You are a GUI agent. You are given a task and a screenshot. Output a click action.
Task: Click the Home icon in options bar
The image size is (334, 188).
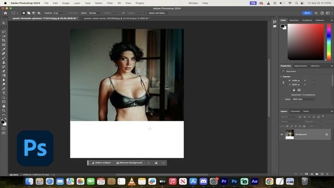(5, 13)
